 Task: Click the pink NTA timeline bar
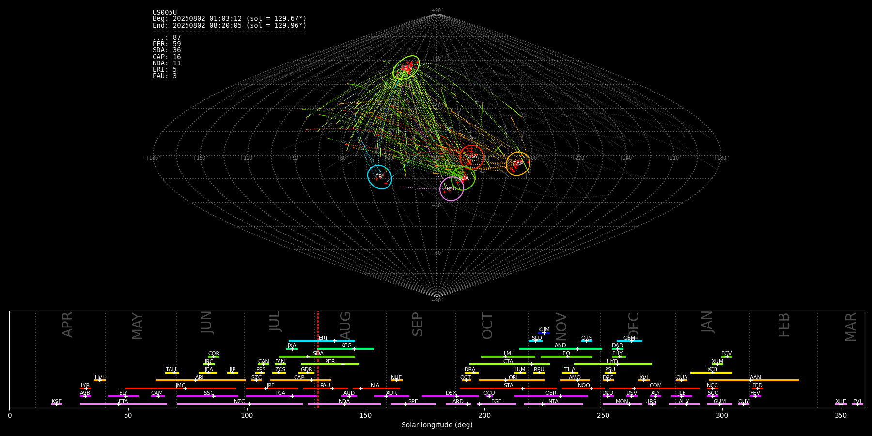pos(553,404)
